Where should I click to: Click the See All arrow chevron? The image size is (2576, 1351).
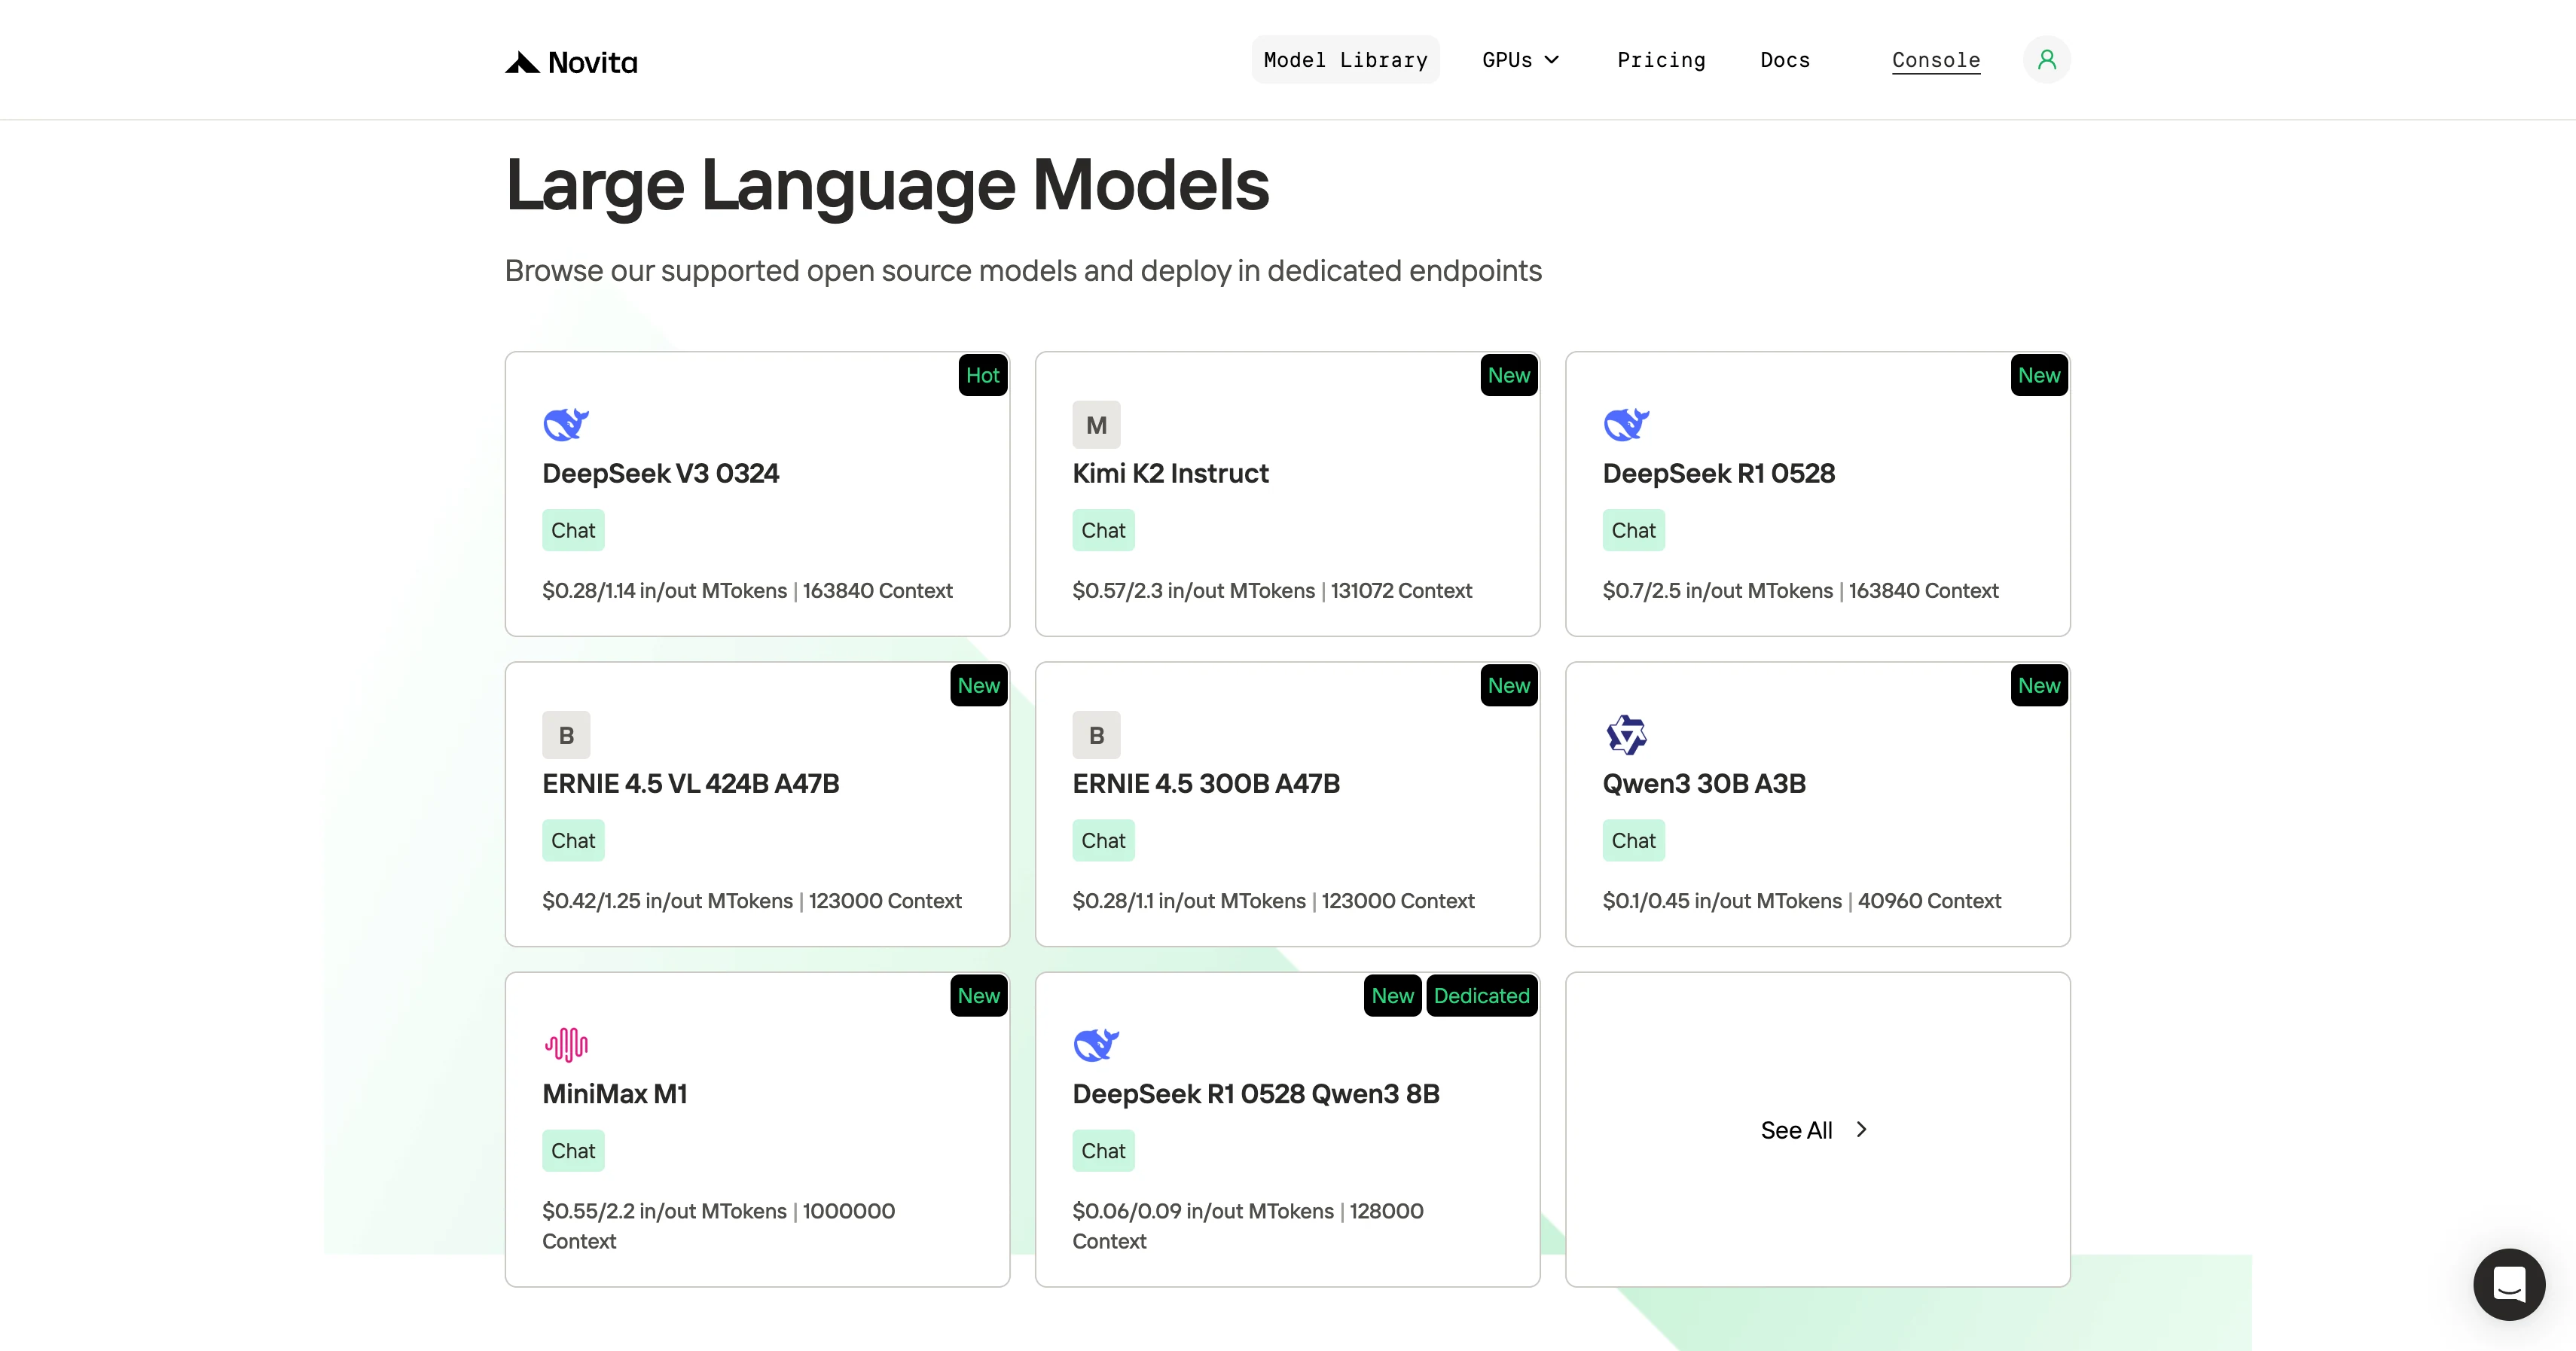[x=1861, y=1129]
